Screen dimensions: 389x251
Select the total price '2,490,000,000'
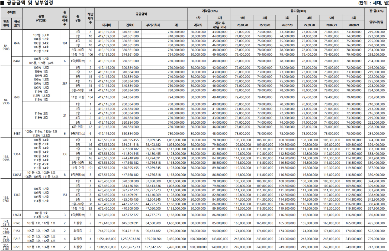click(176, 247)
